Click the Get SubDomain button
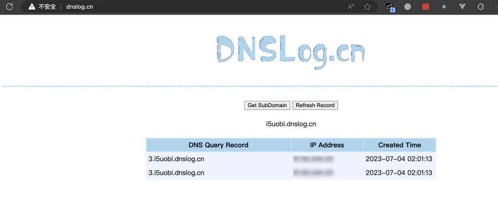 267,105
